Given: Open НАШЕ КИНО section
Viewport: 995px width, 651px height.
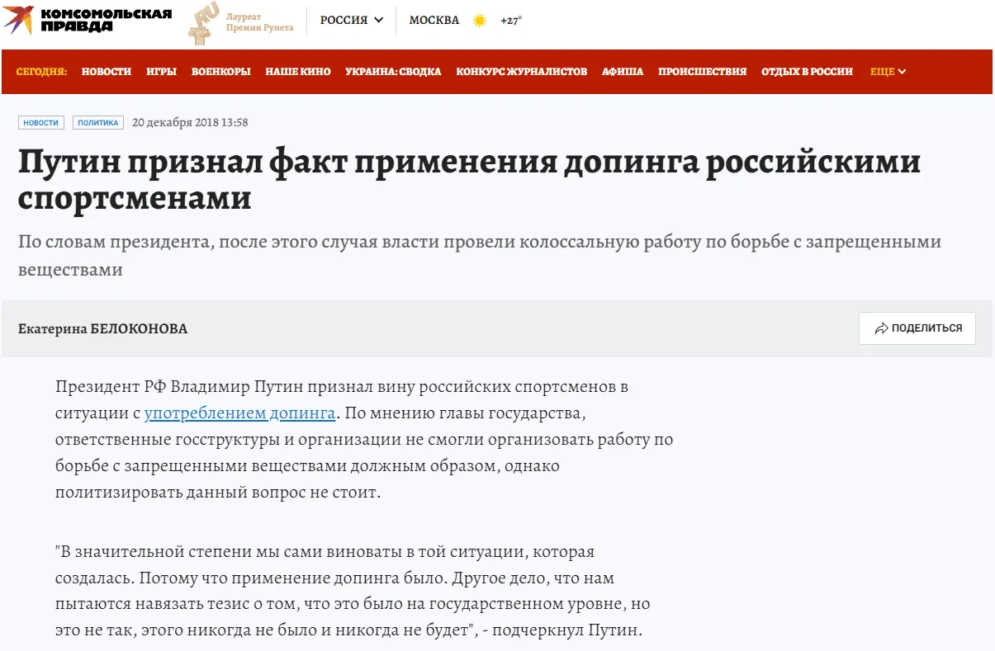Looking at the screenshot, I should click(x=297, y=72).
